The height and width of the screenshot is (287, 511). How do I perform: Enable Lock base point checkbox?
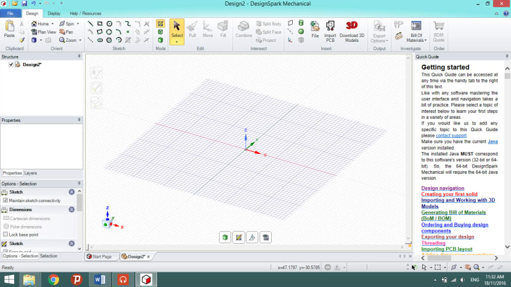click(x=6, y=234)
